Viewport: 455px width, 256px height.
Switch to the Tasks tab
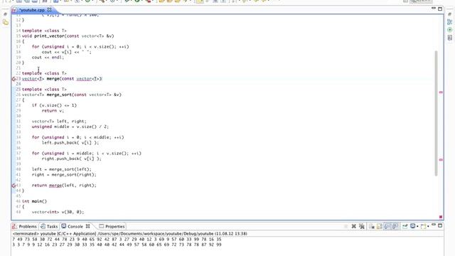(x=49, y=226)
